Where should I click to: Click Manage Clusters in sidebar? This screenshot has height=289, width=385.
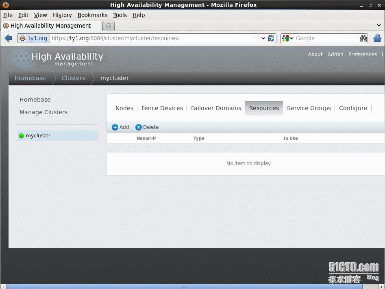coord(44,112)
